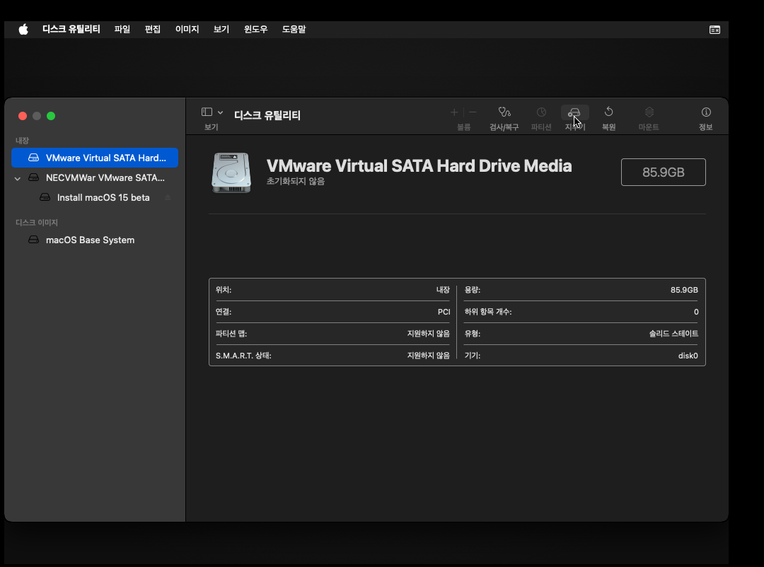This screenshot has width=764, height=567.
Task: Open the 파일 menu
Action: (x=122, y=29)
